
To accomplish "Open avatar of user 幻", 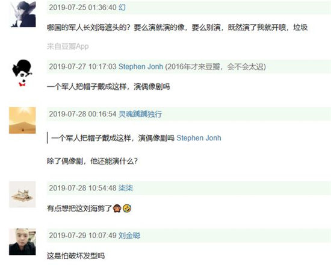I will click(22, 14).
